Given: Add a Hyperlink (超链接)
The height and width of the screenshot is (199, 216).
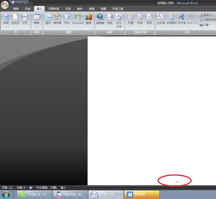Looking at the screenshot, I should 100,19.
